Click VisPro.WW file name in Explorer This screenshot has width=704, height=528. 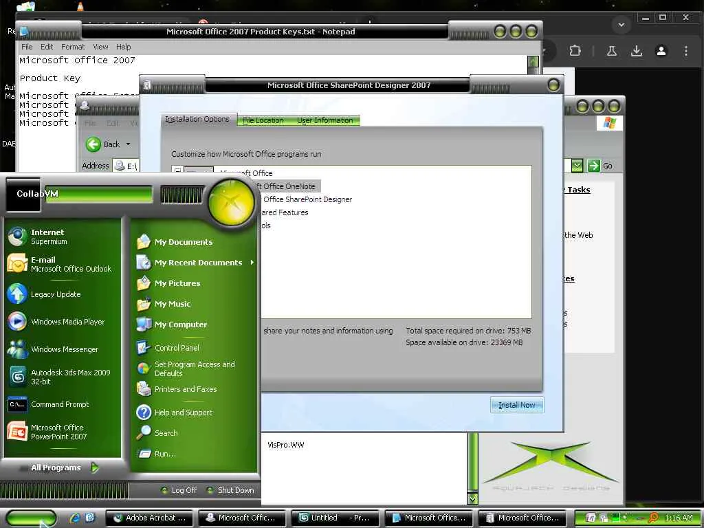(285, 445)
